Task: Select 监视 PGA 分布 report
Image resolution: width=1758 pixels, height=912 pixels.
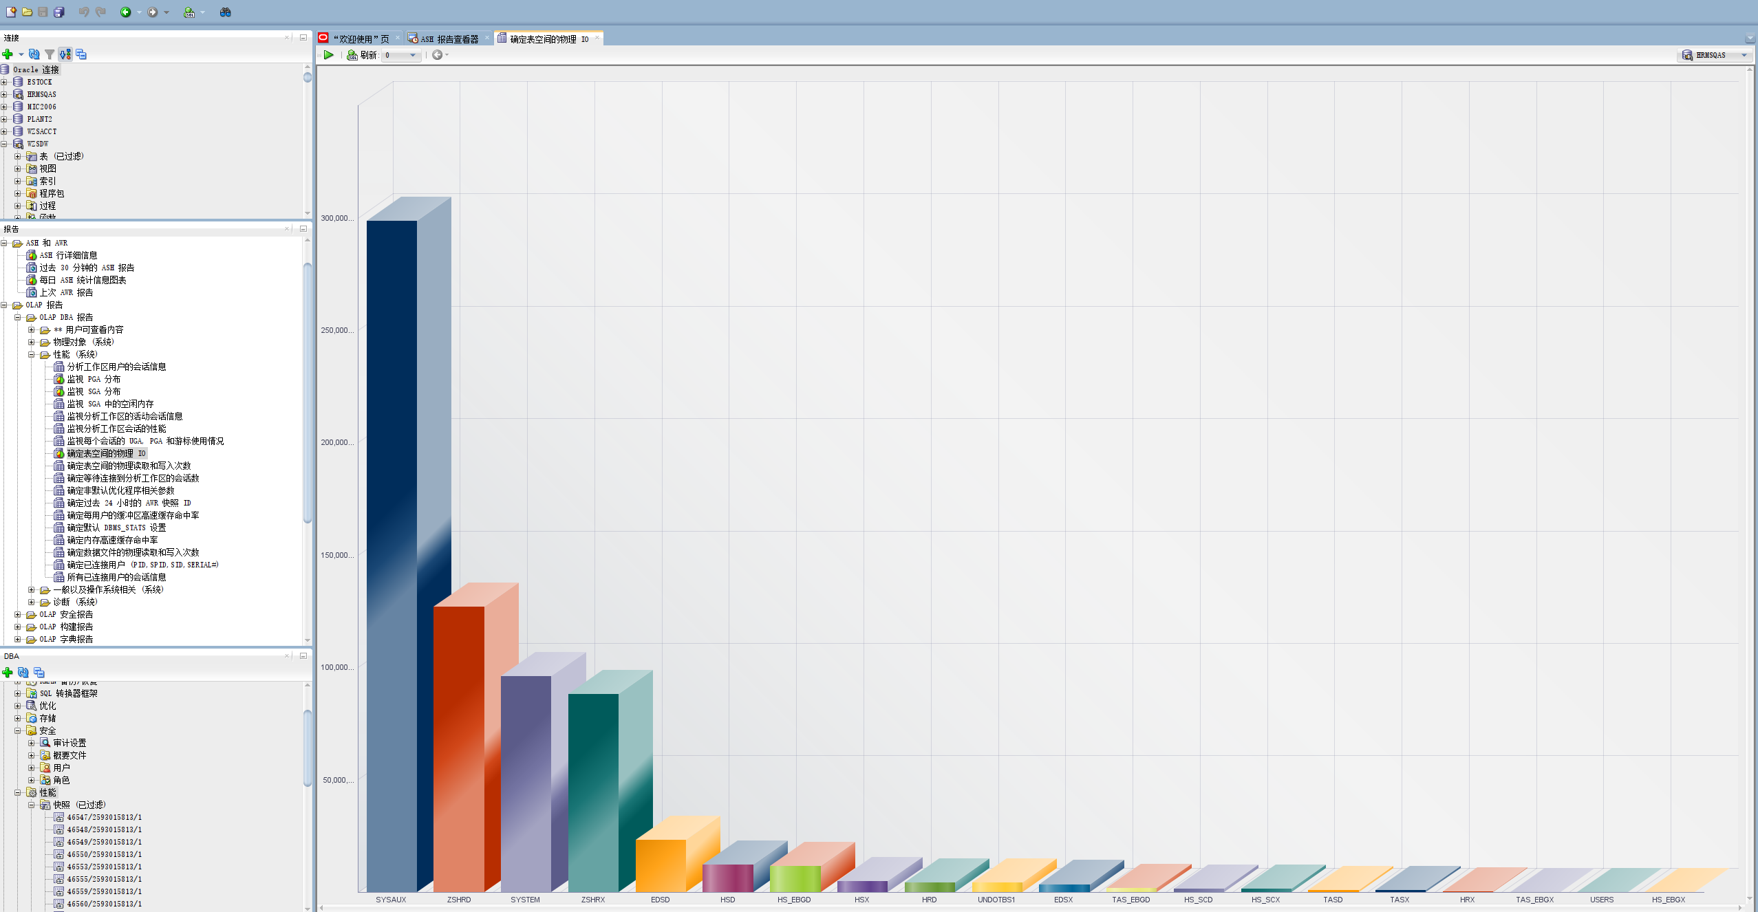Action: (94, 379)
